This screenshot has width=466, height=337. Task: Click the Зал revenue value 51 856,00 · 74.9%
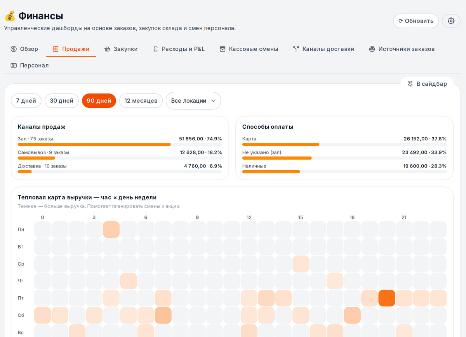tap(200, 139)
